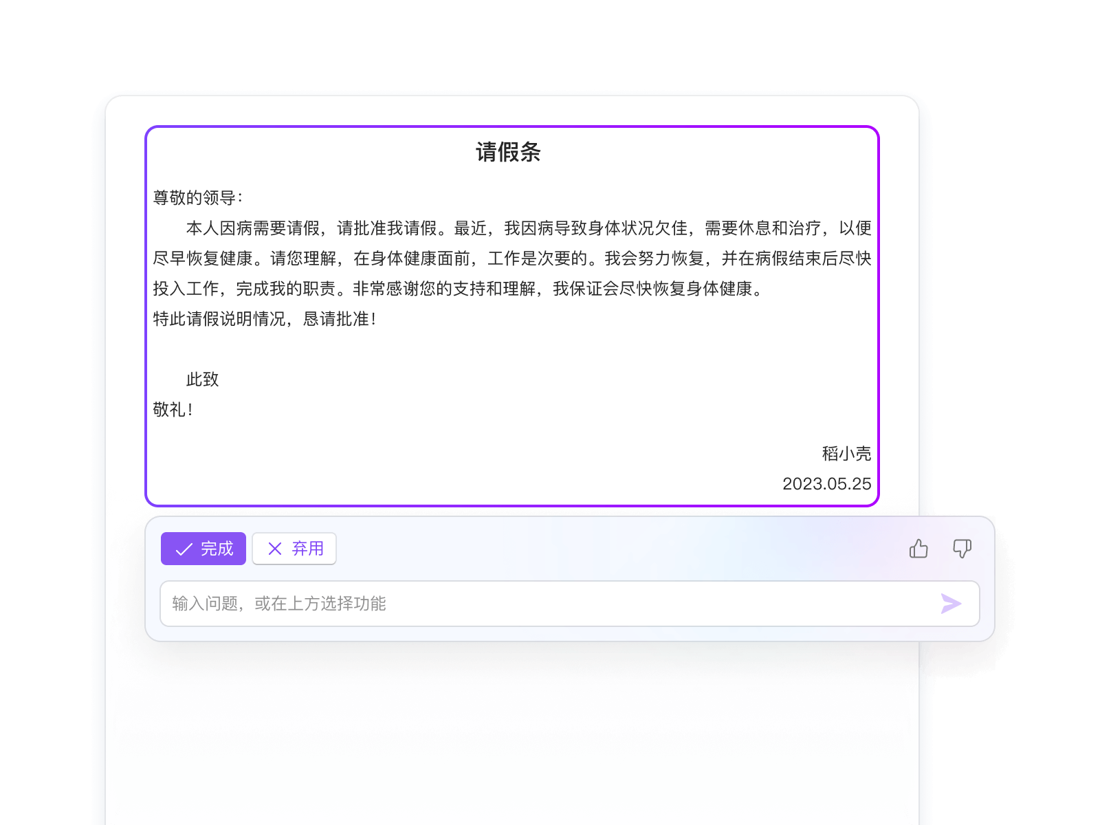This screenshot has width=1100, height=825.
Task: Accept generated text with 完成 button
Action: pos(203,549)
